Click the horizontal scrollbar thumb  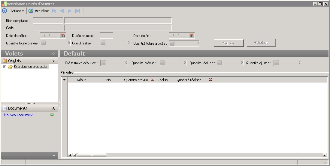[92, 155]
